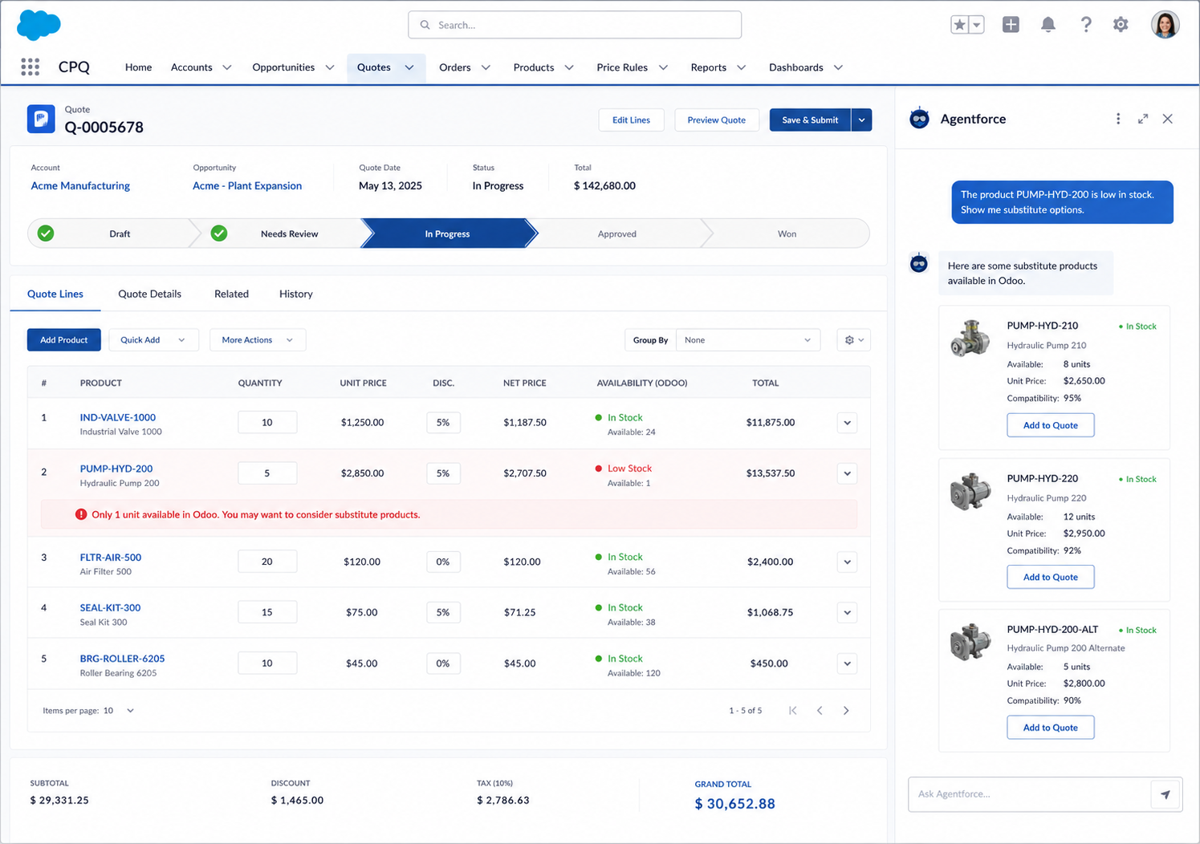
Task: Open the Acme - Plant Expansion opportunity link
Action: (247, 185)
